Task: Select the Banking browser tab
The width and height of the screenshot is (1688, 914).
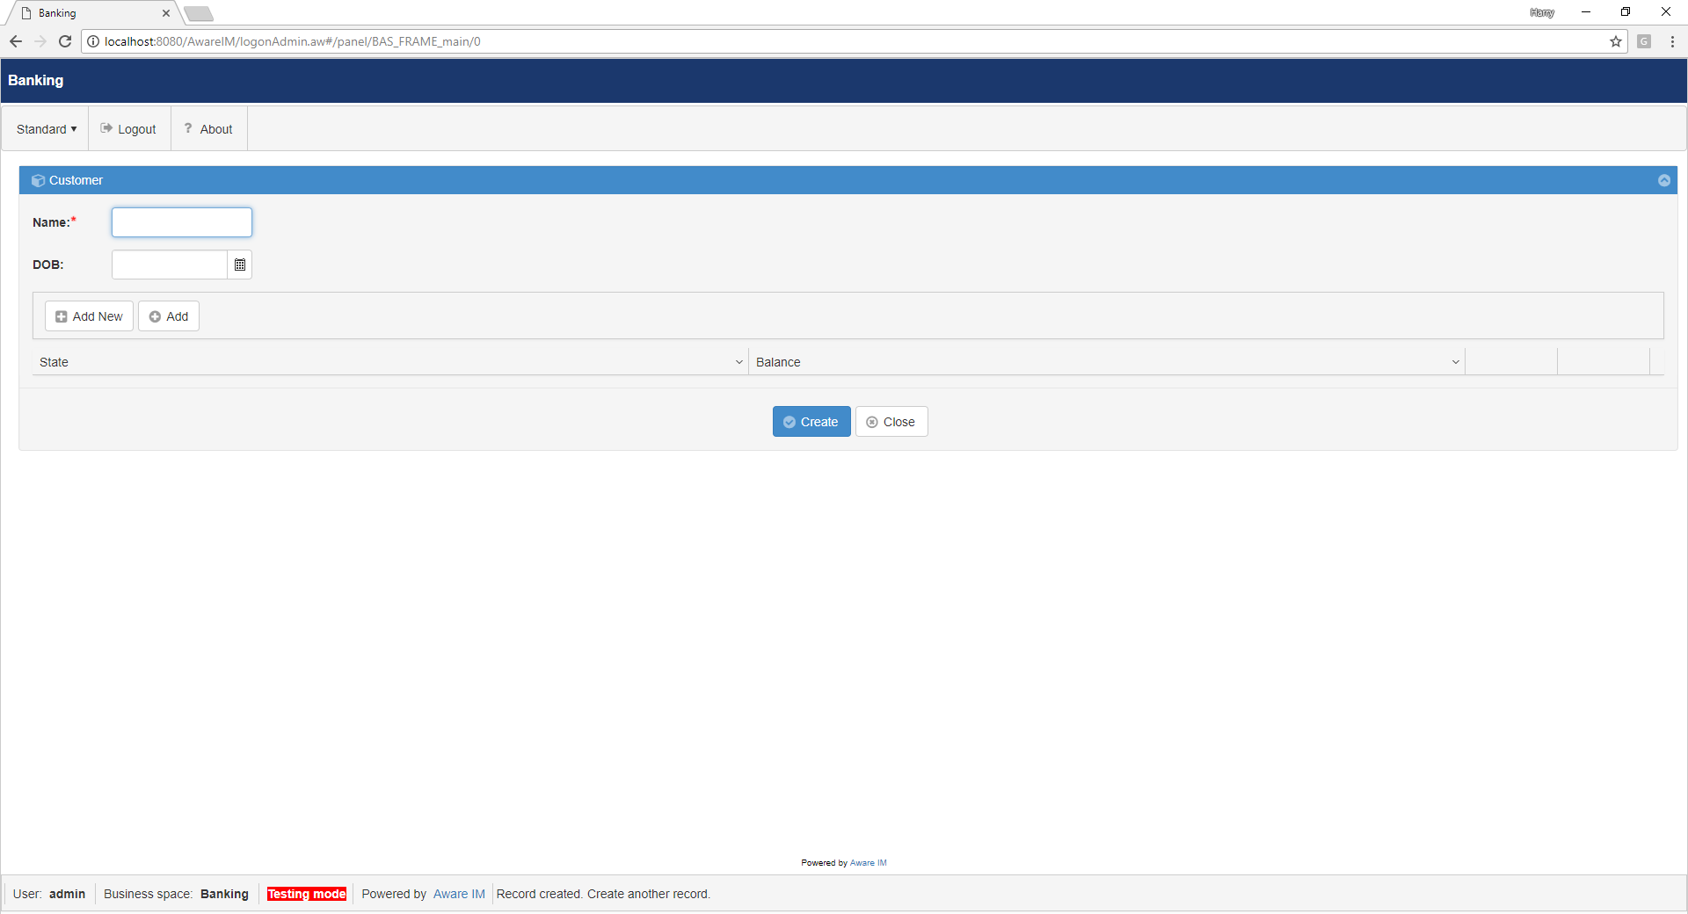Action: [x=92, y=13]
